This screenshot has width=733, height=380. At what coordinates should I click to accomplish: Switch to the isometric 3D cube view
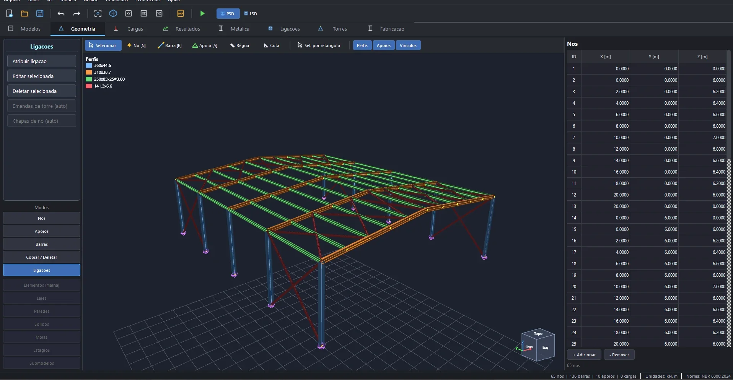pos(113,14)
